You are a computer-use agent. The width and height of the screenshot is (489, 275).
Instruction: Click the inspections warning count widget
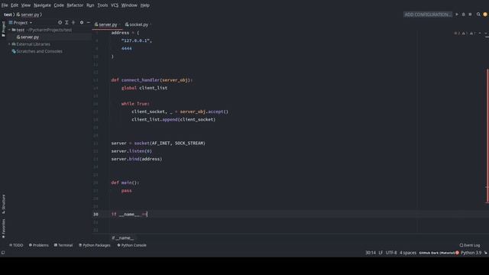[465, 33]
